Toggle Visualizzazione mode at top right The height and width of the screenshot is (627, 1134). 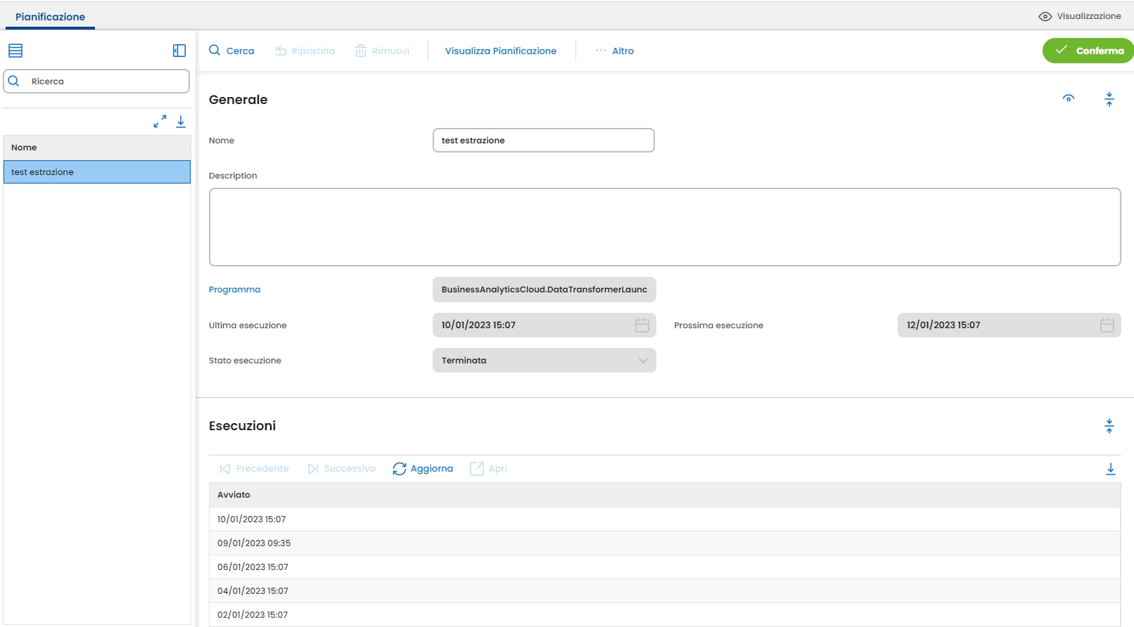click(1080, 16)
